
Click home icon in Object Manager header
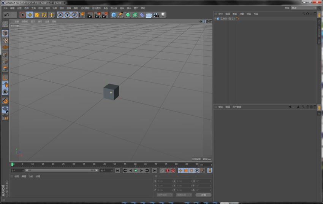[x=307, y=14]
